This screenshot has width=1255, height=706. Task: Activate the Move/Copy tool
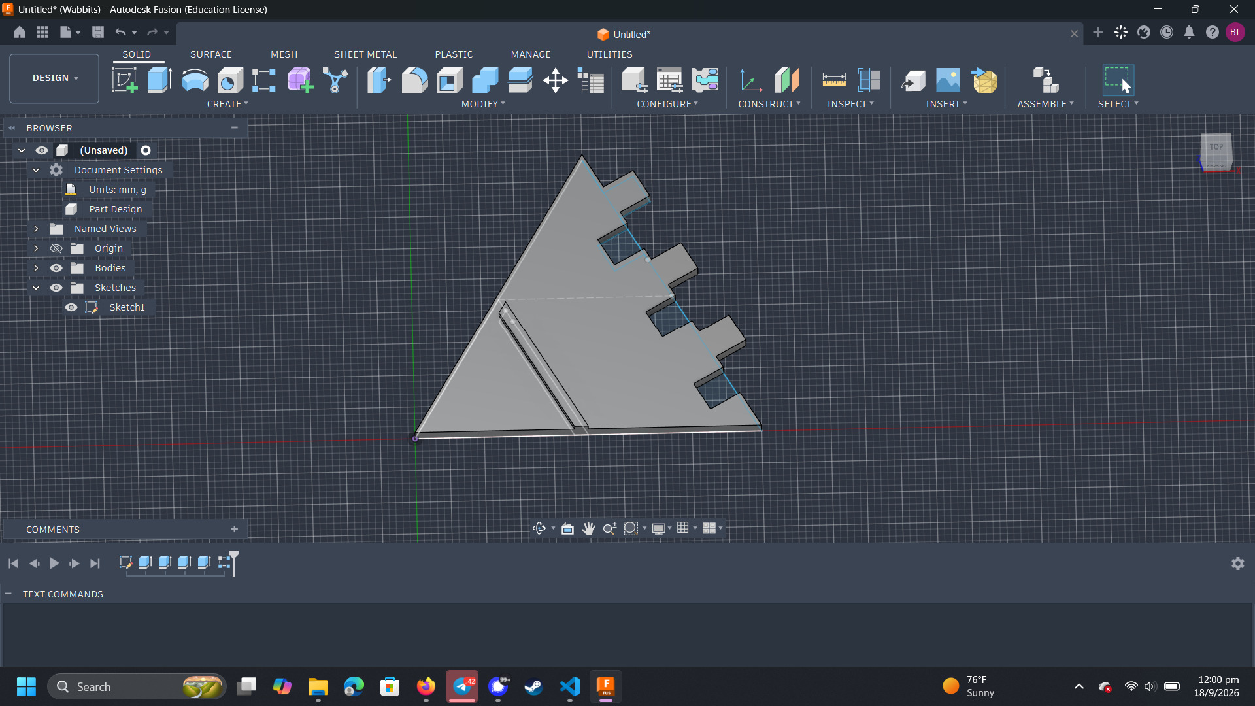tap(556, 80)
